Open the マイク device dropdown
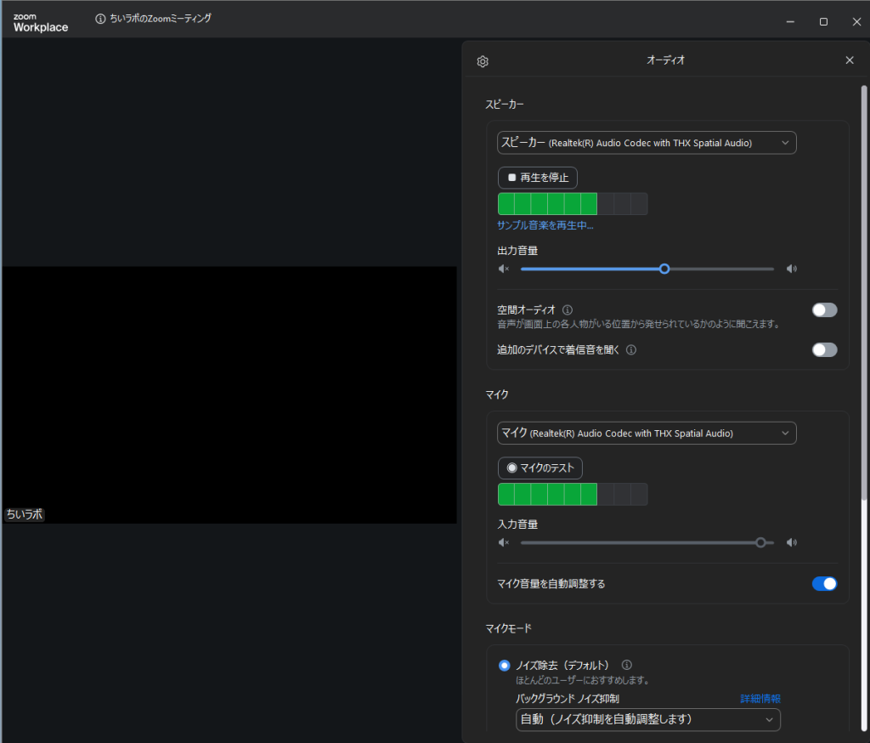This screenshot has width=870, height=743. point(647,434)
